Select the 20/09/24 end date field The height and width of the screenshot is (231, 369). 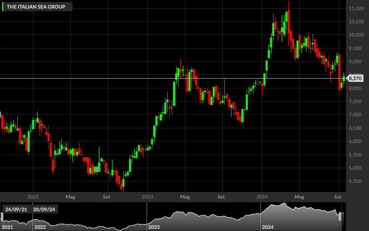[44, 209]
